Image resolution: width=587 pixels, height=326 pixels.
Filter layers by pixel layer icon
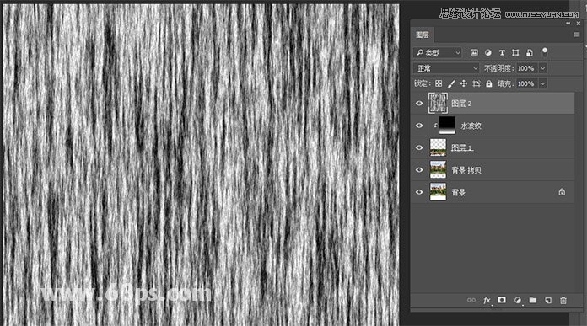pyautogui.click(x=474, y=53)
